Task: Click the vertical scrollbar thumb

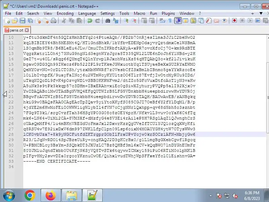Action: 268,98
